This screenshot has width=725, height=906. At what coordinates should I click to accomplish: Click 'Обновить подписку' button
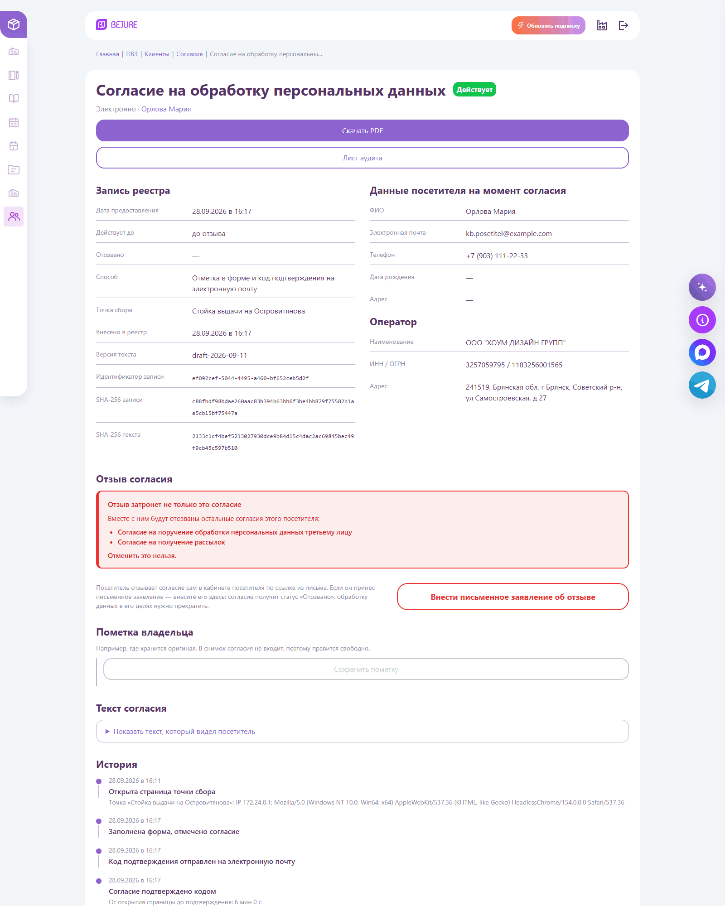548,25
